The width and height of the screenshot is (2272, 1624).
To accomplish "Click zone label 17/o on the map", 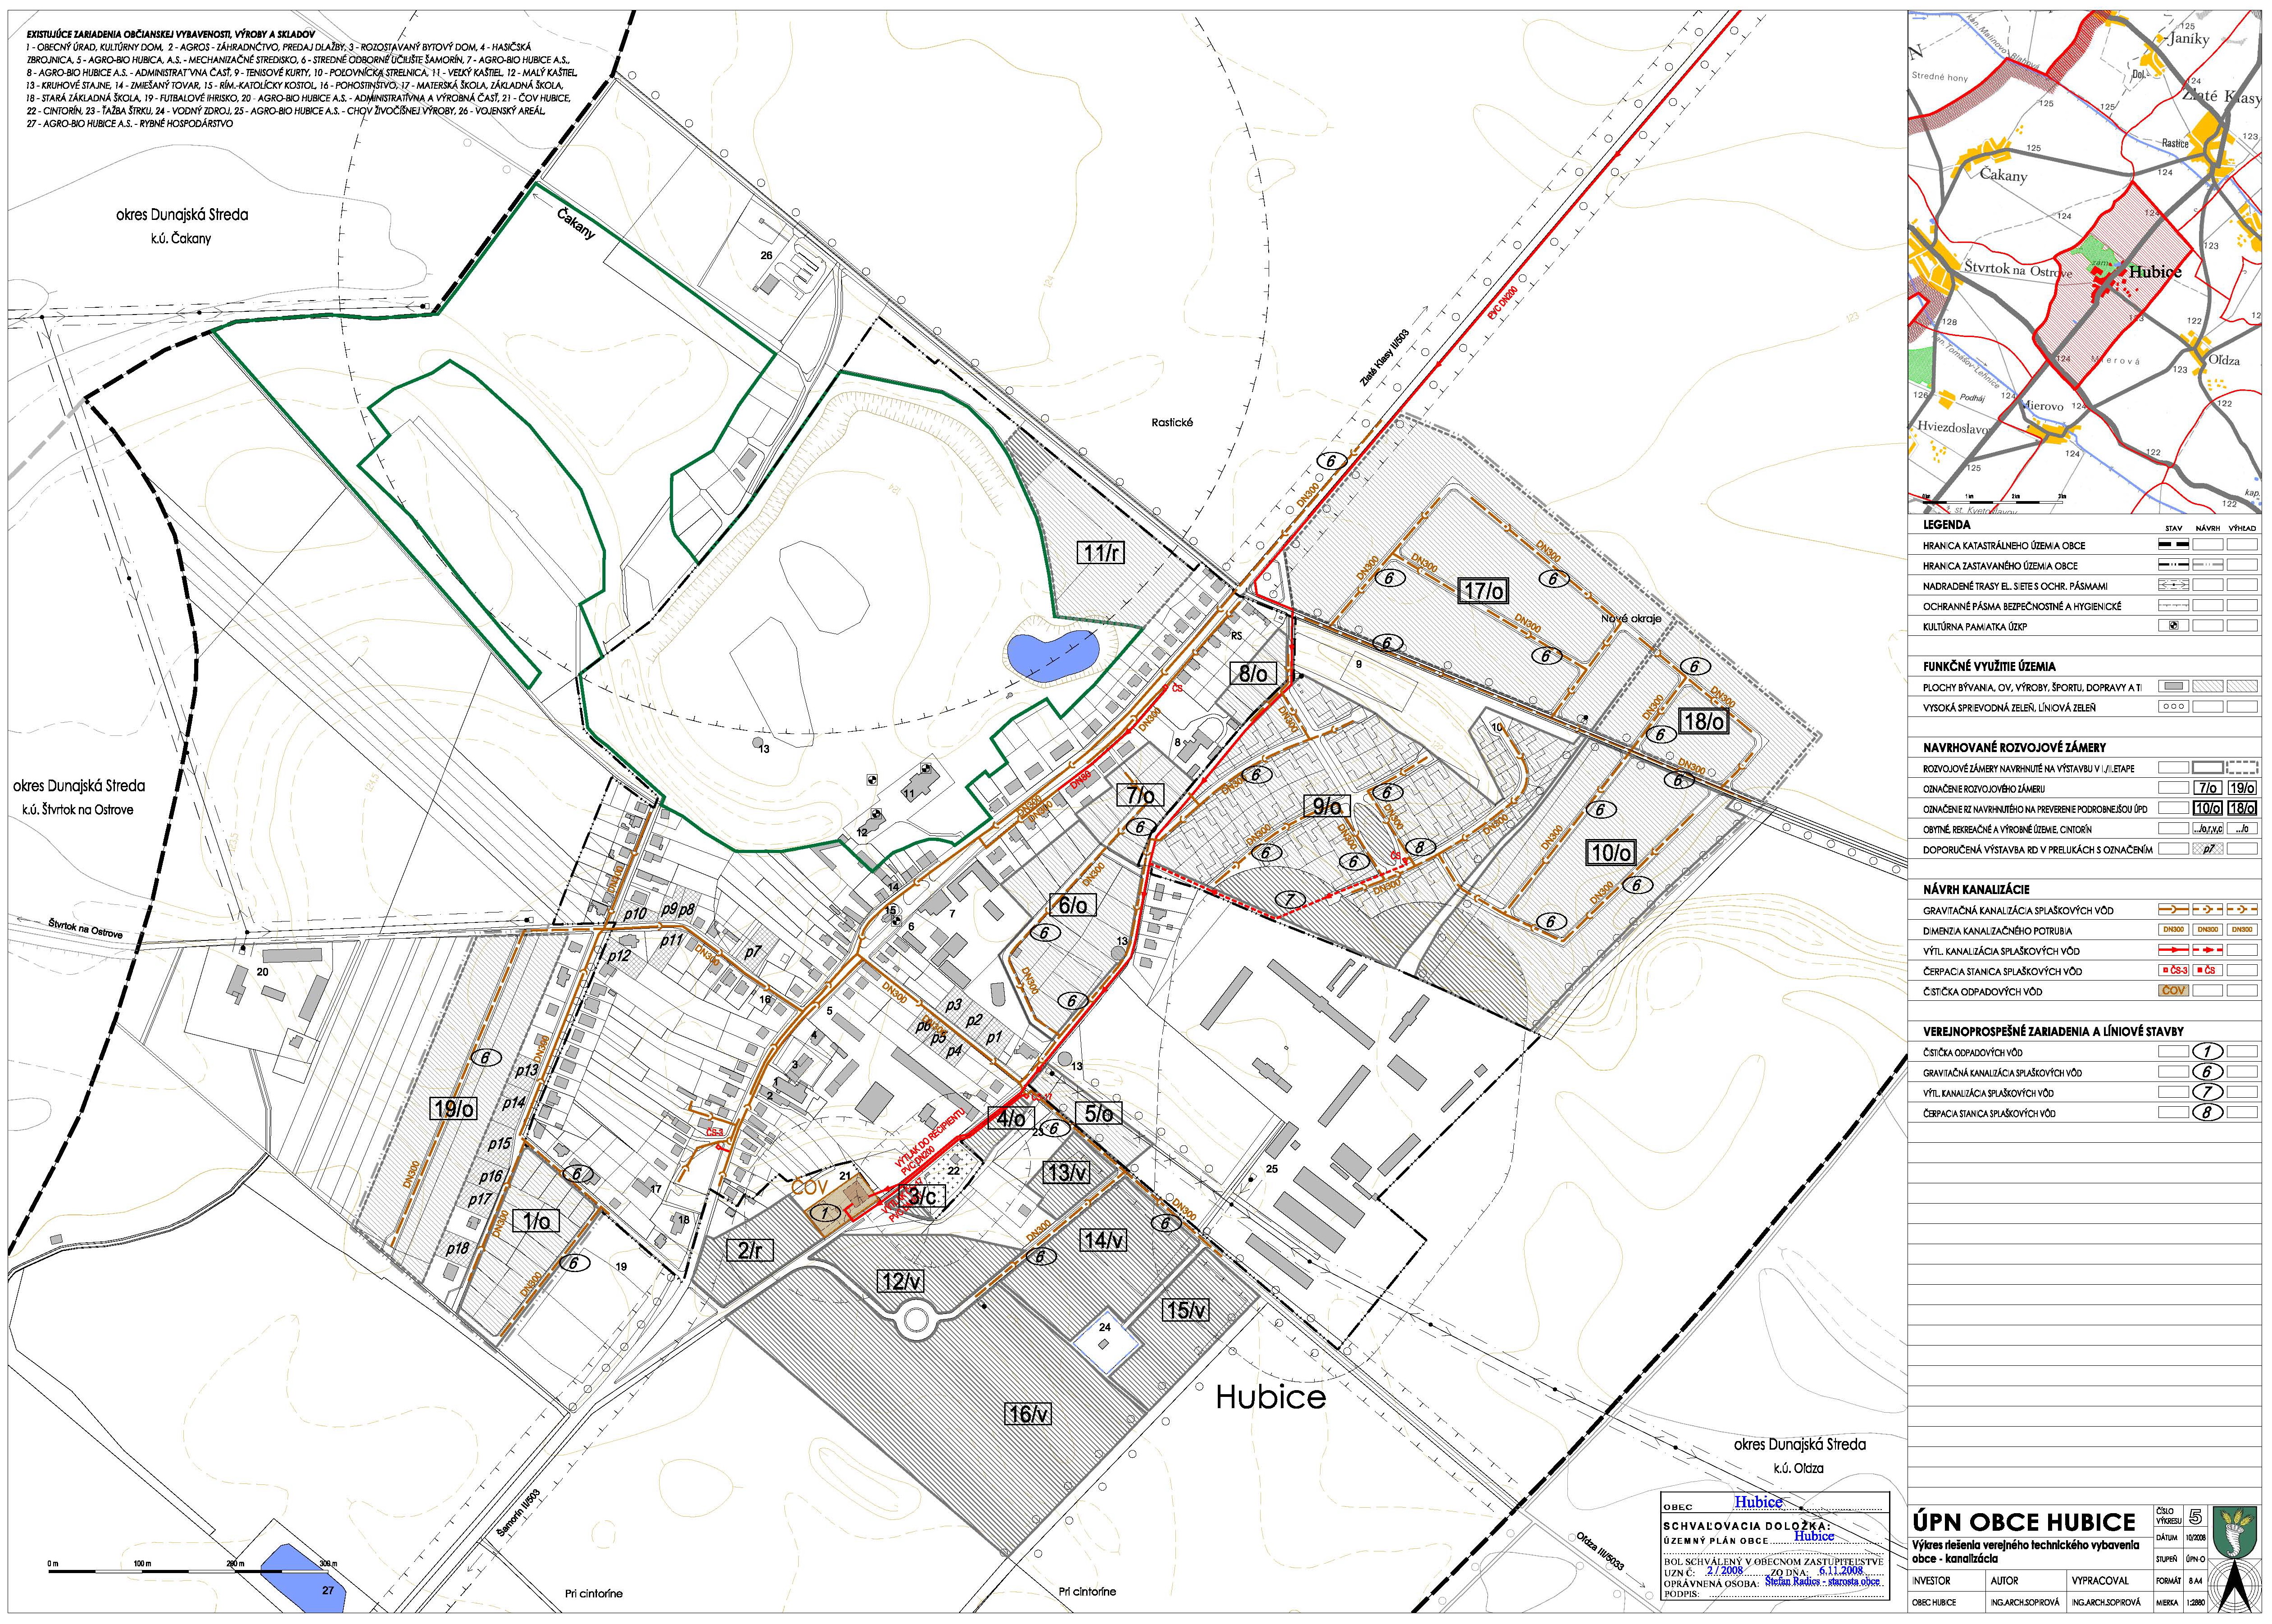I will tap(1482, 591).
